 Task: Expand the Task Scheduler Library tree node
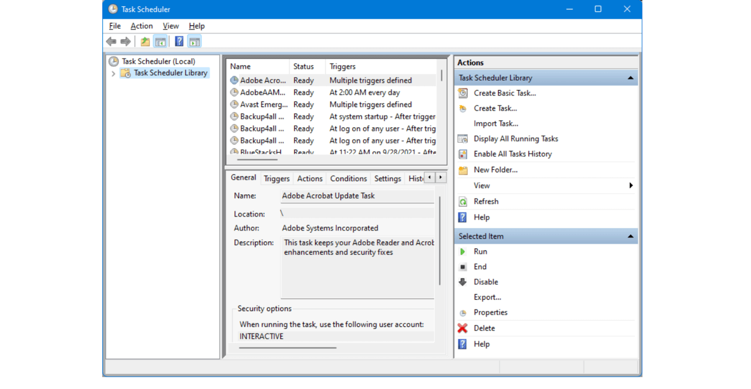point(113,73)
